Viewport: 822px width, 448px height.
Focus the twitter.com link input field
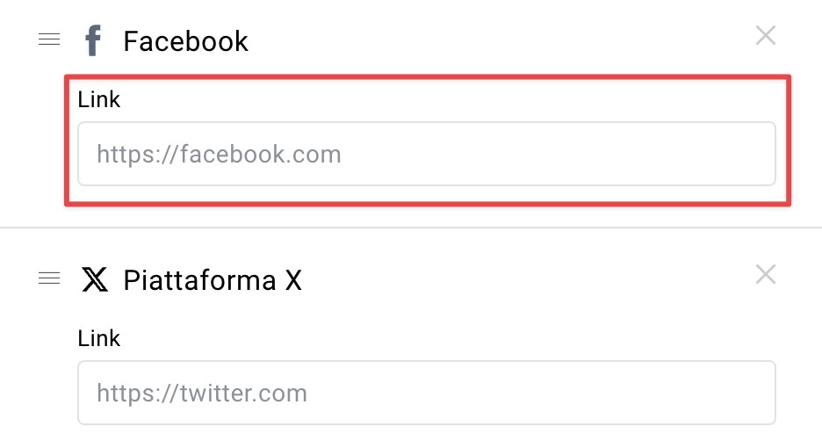tap(427, 393)
